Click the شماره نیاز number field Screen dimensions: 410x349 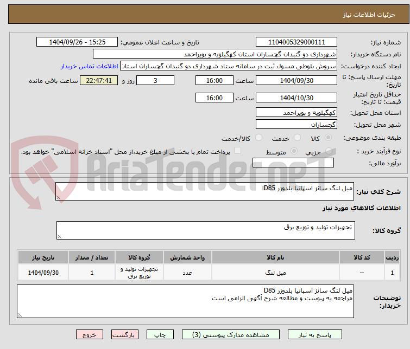(x=297, y=42)
